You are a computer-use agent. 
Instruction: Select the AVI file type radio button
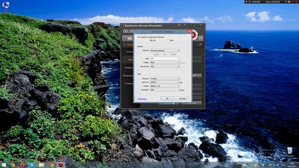[151, 41]
